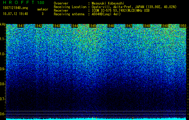
Task: Click the 0.9 kHz frequency label
Action: click(x=2, y=69)
